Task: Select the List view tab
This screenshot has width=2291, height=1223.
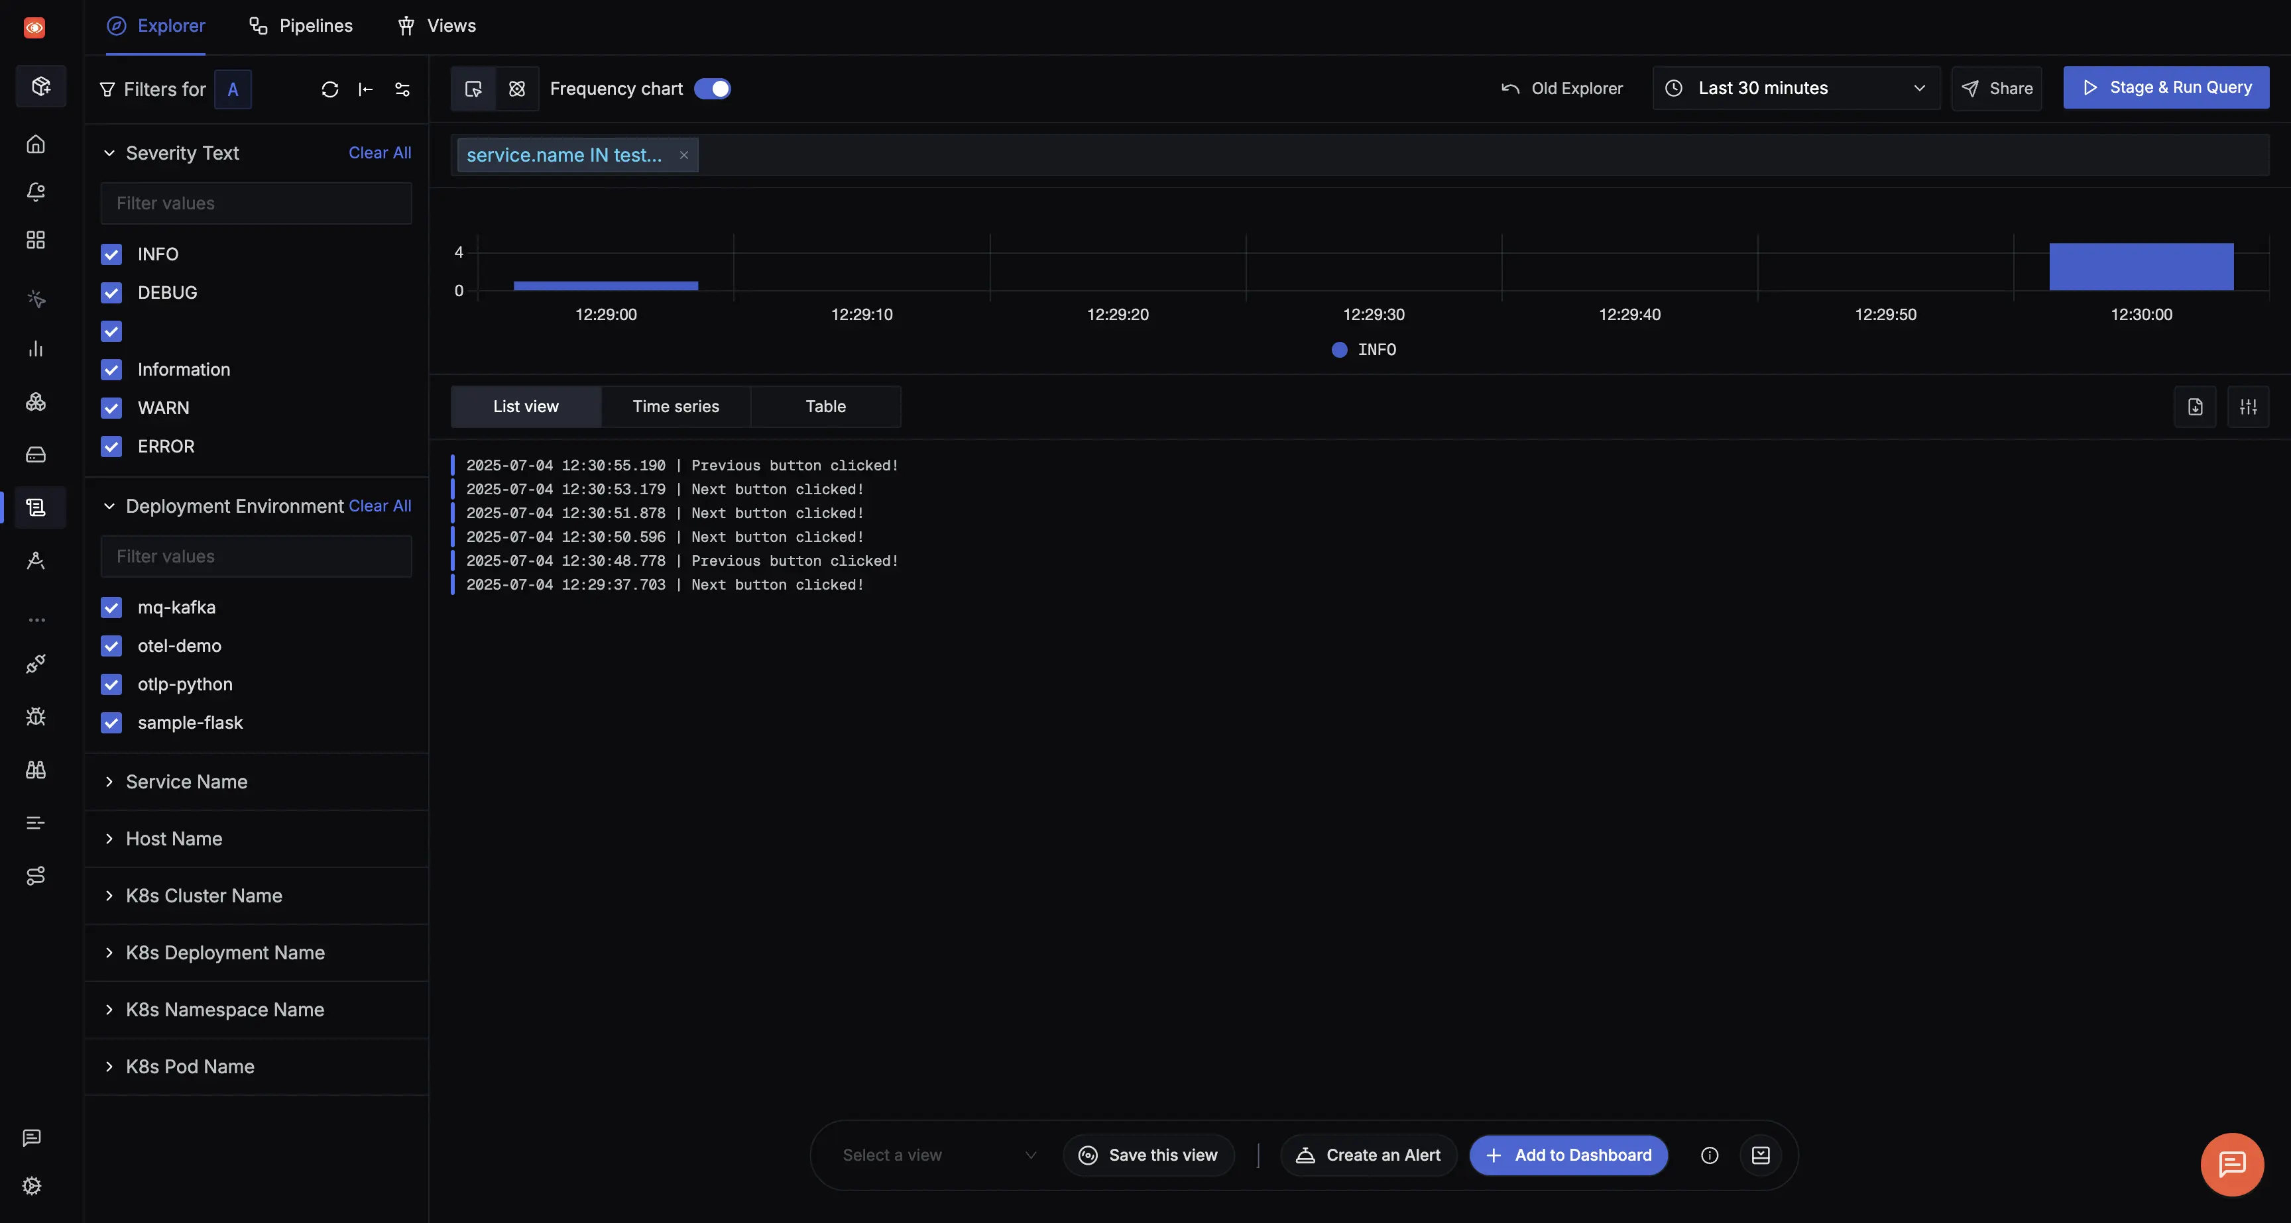Action: [x=526, y=407]
